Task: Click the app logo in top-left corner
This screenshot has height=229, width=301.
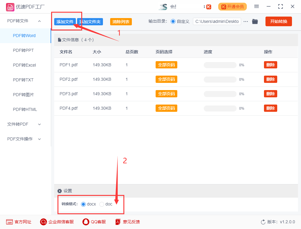Action: click(10, 7)
